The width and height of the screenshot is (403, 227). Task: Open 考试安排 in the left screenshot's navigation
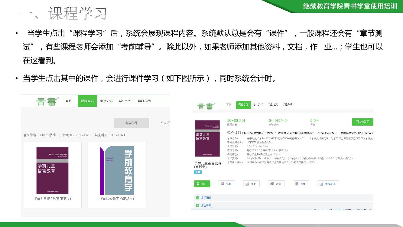[x=106, y=101]
